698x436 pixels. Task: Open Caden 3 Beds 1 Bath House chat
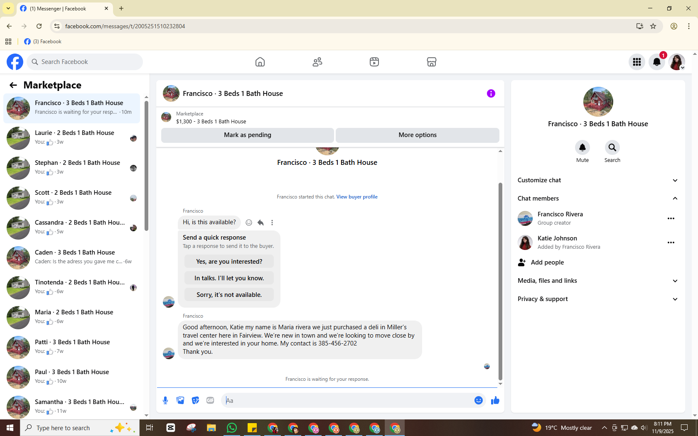(x=72, y=258)
